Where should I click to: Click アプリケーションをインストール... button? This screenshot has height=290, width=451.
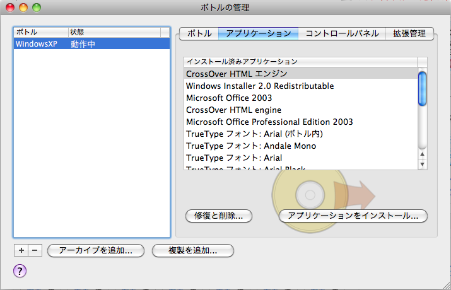(353, 216)
